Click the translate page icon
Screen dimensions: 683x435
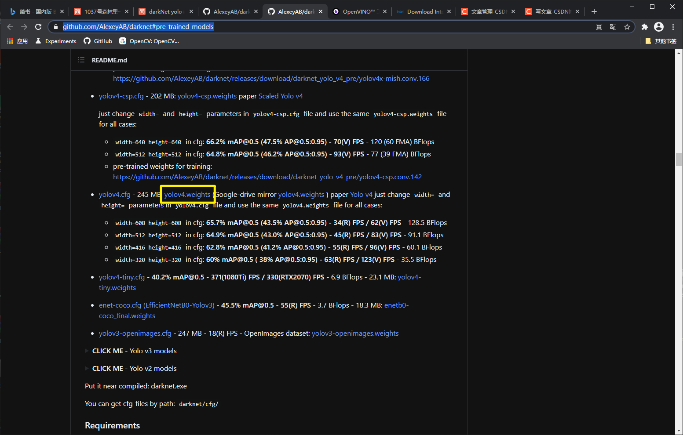coord(613,27)
